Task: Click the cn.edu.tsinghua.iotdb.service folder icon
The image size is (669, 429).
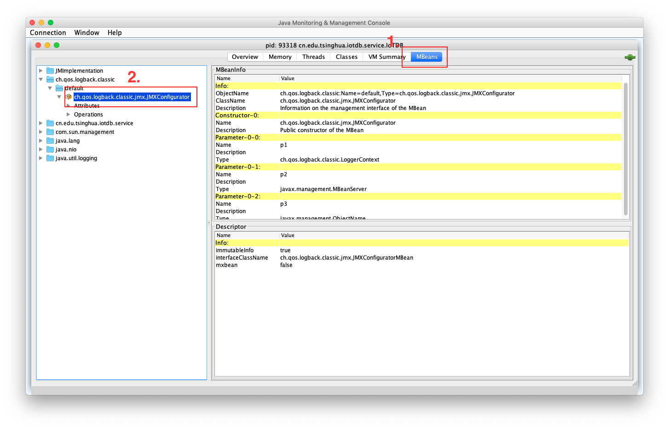Action: pyautogui.click(x=50, y=123)
